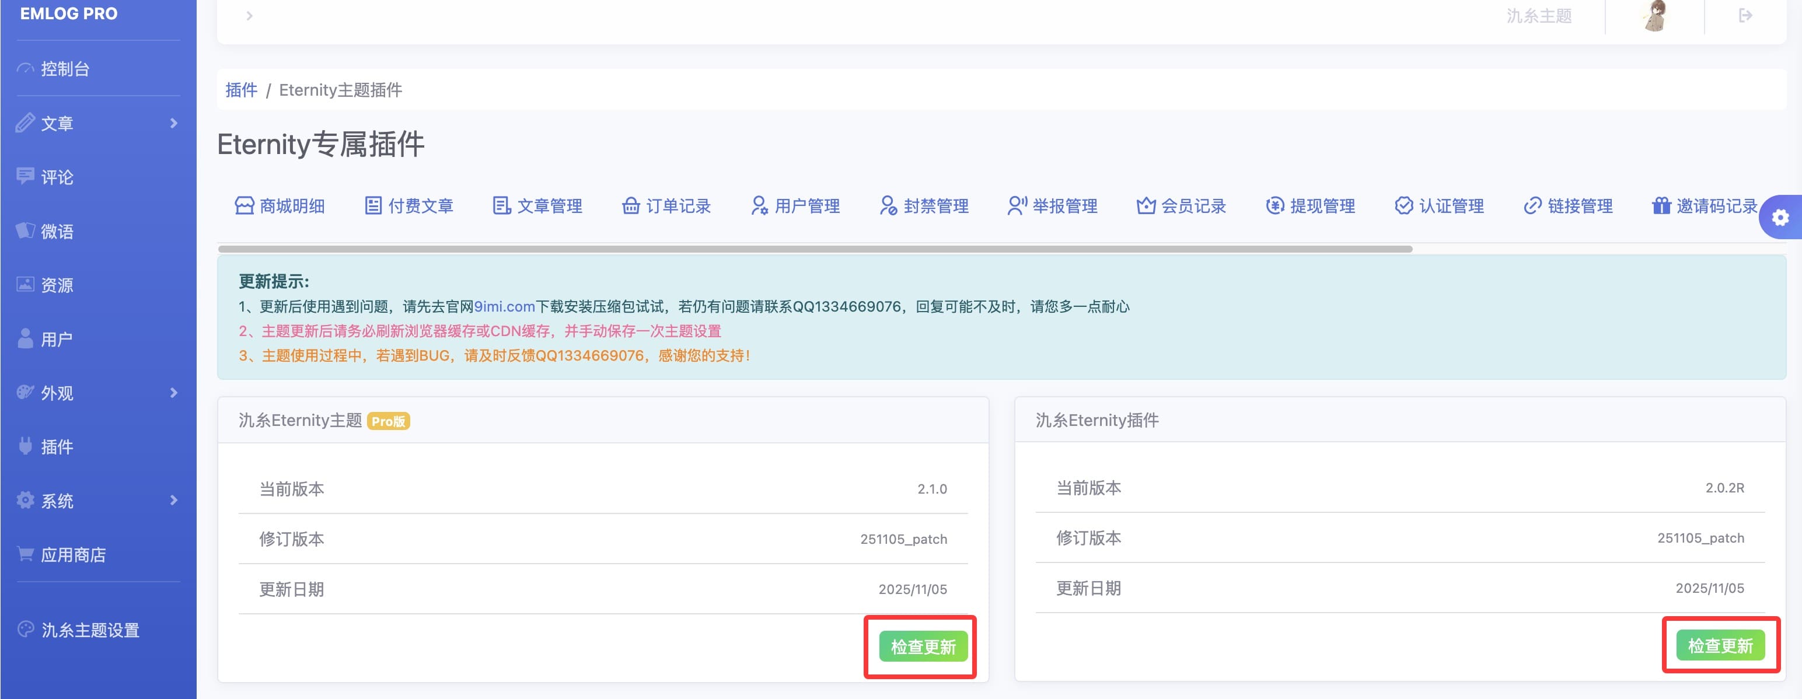The height and width of the screenshot is (699, 1802).
Task: Expand the 外观 sidebar submenu arrow
Action: click(x=173, y=393)
